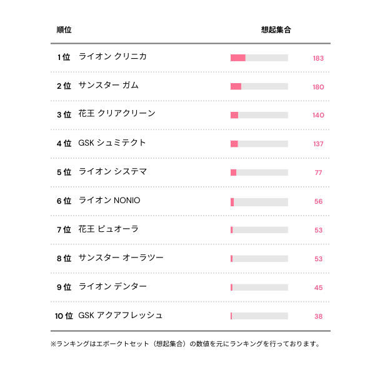Select サンスター オーラツー brand name
The height and width of the screenshot is (375, 375).
coord(121,258)
